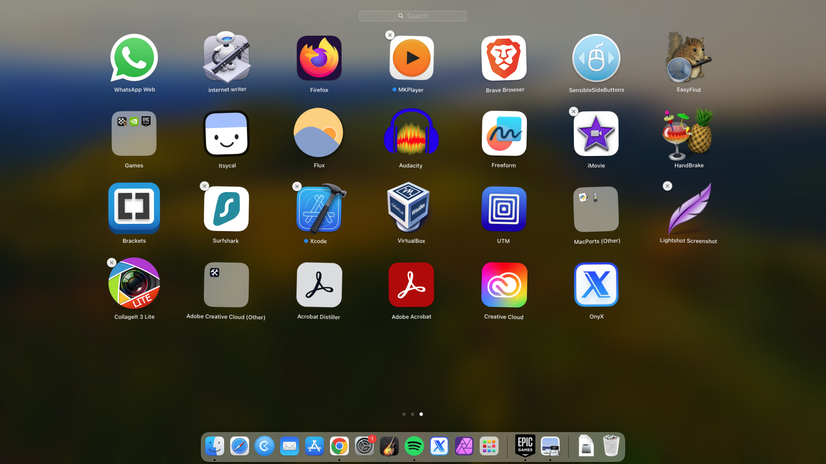
Task: Open Xcode
Action: point(319,209)
